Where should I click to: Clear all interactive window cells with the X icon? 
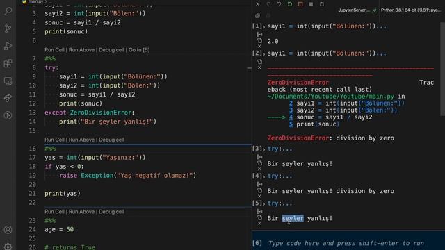point(257,4)
